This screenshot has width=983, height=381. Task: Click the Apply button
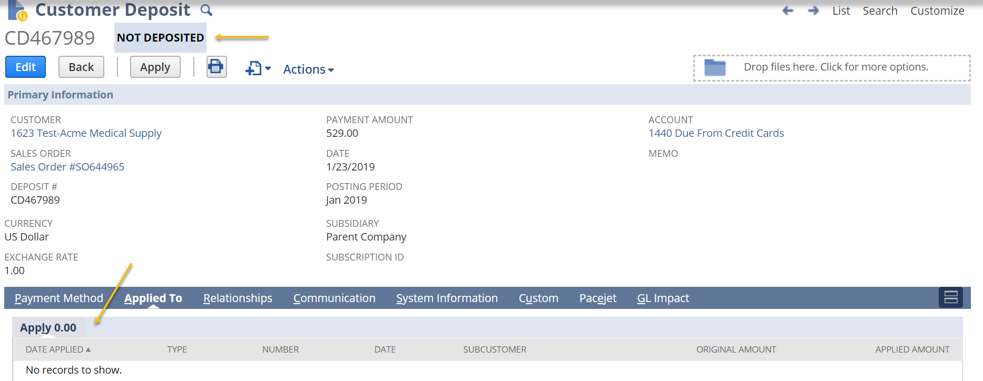coord(155,67)
